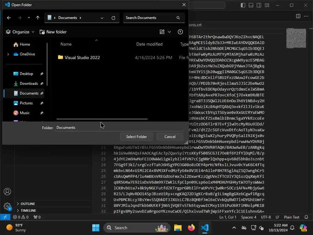Open VS Code editor More Actions
This screenshot has height=235, width=313.
coord(306,16)
